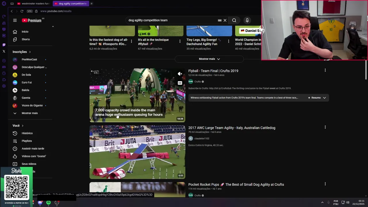Open a new tab with the plus button

[91, 4]
